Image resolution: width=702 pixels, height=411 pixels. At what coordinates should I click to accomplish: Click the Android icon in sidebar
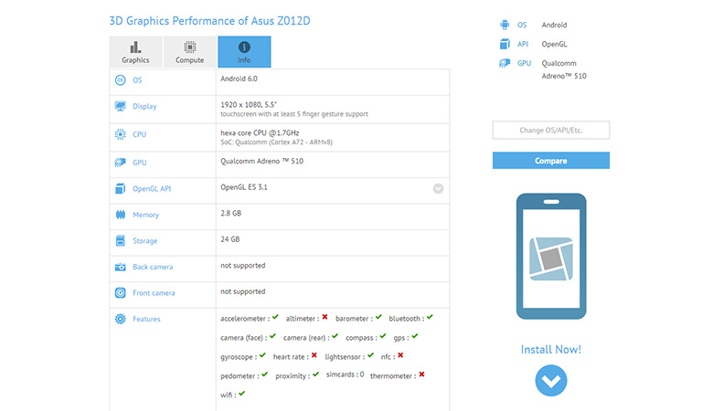(x=504, y=25)
